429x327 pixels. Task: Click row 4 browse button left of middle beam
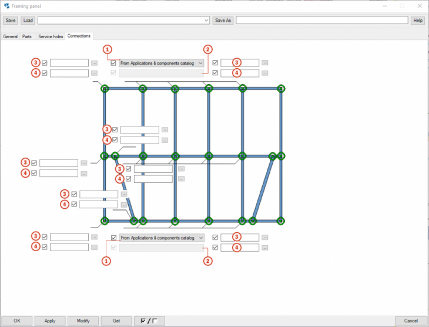pyautogui.click(x=83, y=173)
